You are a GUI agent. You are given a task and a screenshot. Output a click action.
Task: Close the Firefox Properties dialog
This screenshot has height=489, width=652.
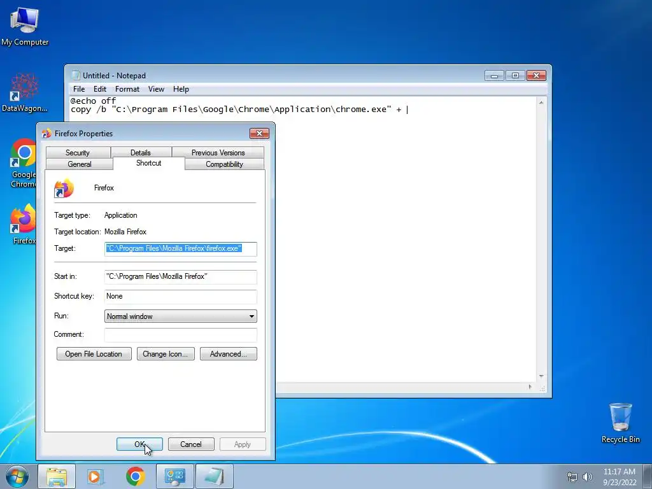pyautogui.click(x=259, y=133)
